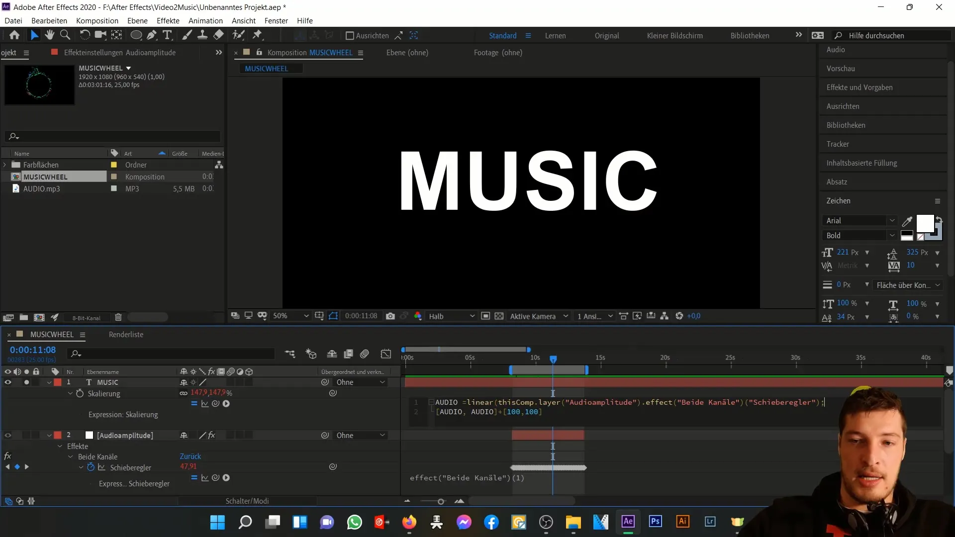
Task: Create new composition icon in project panel
Action: click(39, 318)
